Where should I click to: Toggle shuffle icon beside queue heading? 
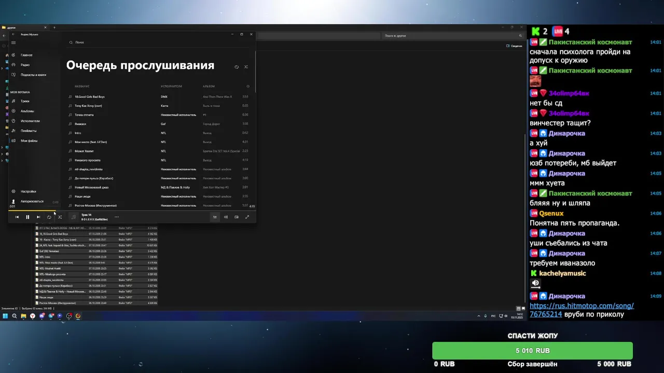pyautogui.click(x=246, y=67)
